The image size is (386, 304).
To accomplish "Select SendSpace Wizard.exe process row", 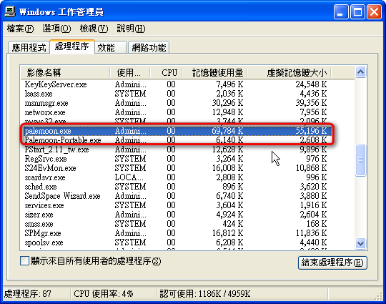I will pyautogui.click(x=176, y=196).
